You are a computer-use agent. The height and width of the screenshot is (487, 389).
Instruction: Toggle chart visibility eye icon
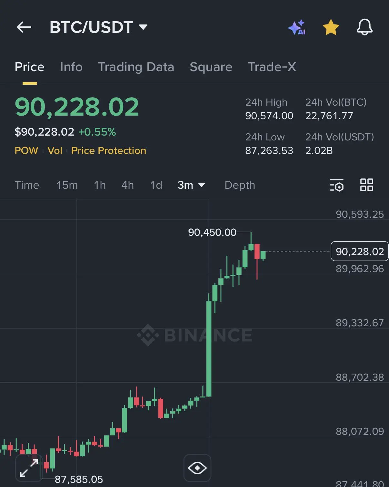(197, 468)
